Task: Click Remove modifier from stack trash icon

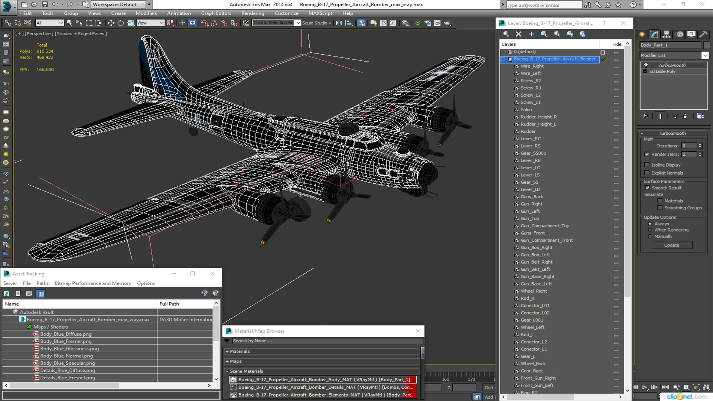Action: point(685,116)
